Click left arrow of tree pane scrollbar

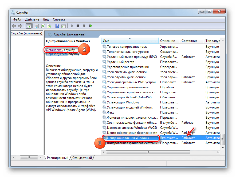13,157
